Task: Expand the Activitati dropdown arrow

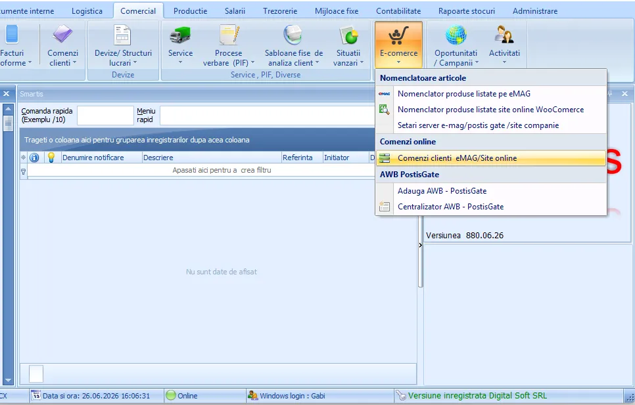Action: pos(504,62)
